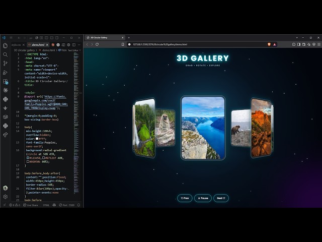The height and width of the screenshot is (242, 322).
Task: Open the Brave Wallet icon
Action: tap(304, 44)
